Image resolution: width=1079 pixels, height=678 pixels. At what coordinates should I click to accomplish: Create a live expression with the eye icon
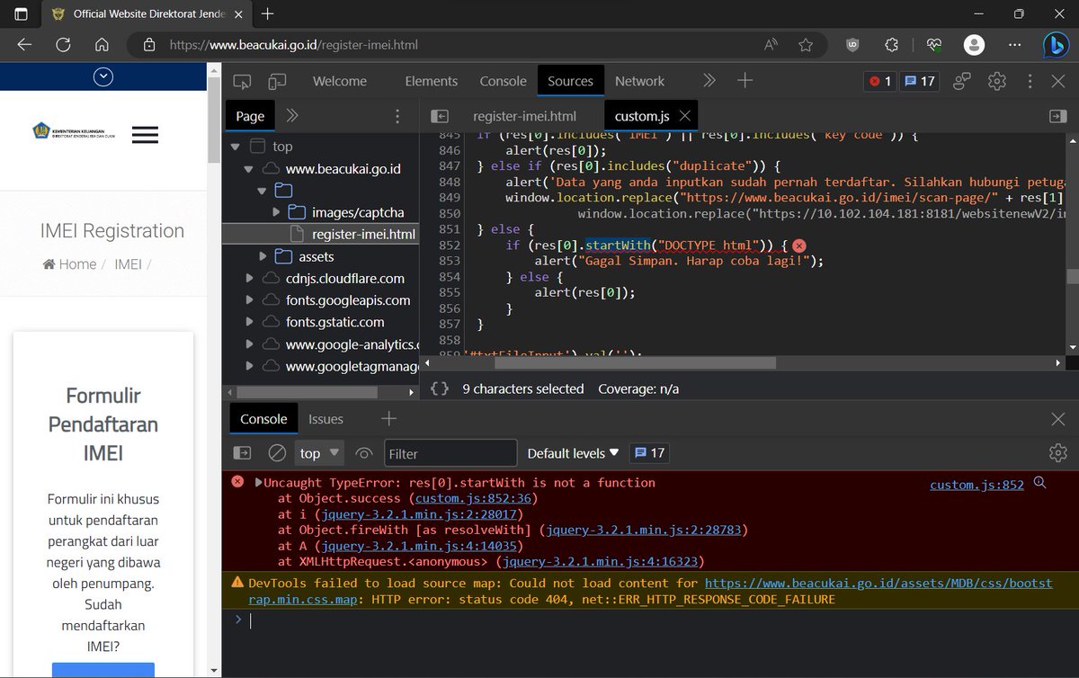(364, 453)
